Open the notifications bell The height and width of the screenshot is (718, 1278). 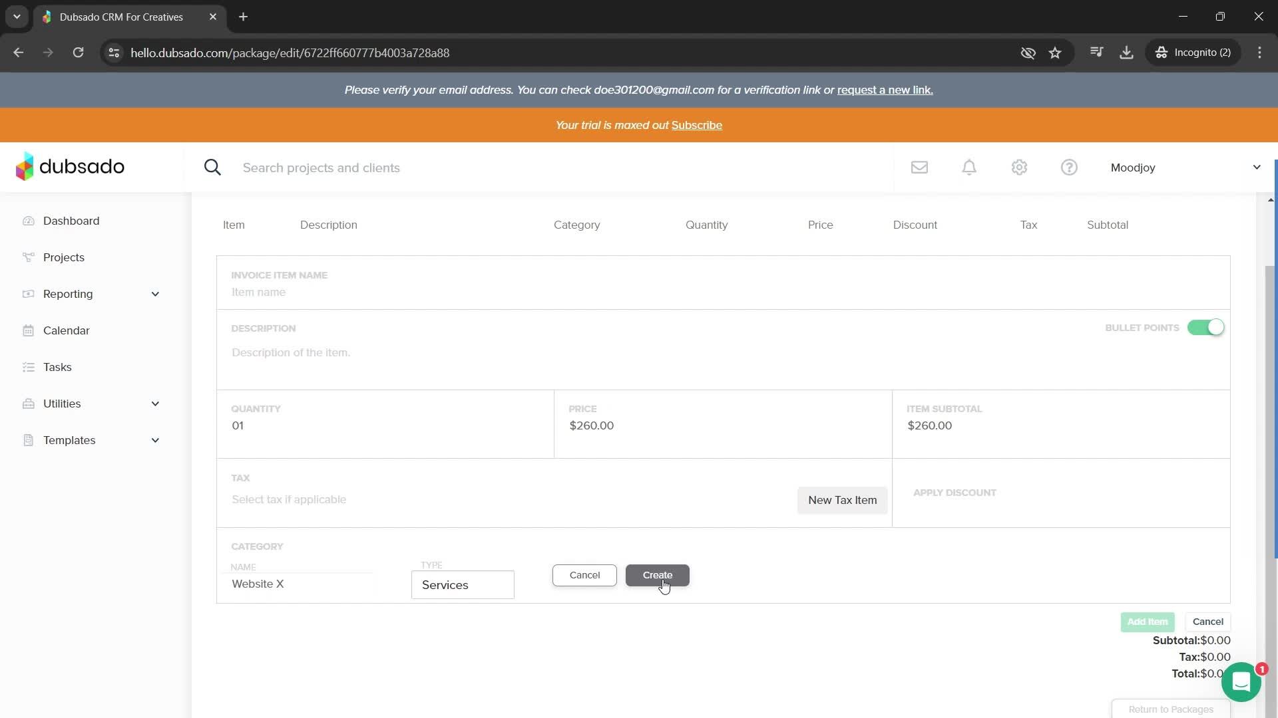[969, 168]
